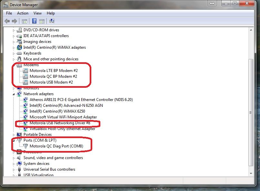Click the Motorola USB Modem icon

pyautogui.click(x=25, y=82)
